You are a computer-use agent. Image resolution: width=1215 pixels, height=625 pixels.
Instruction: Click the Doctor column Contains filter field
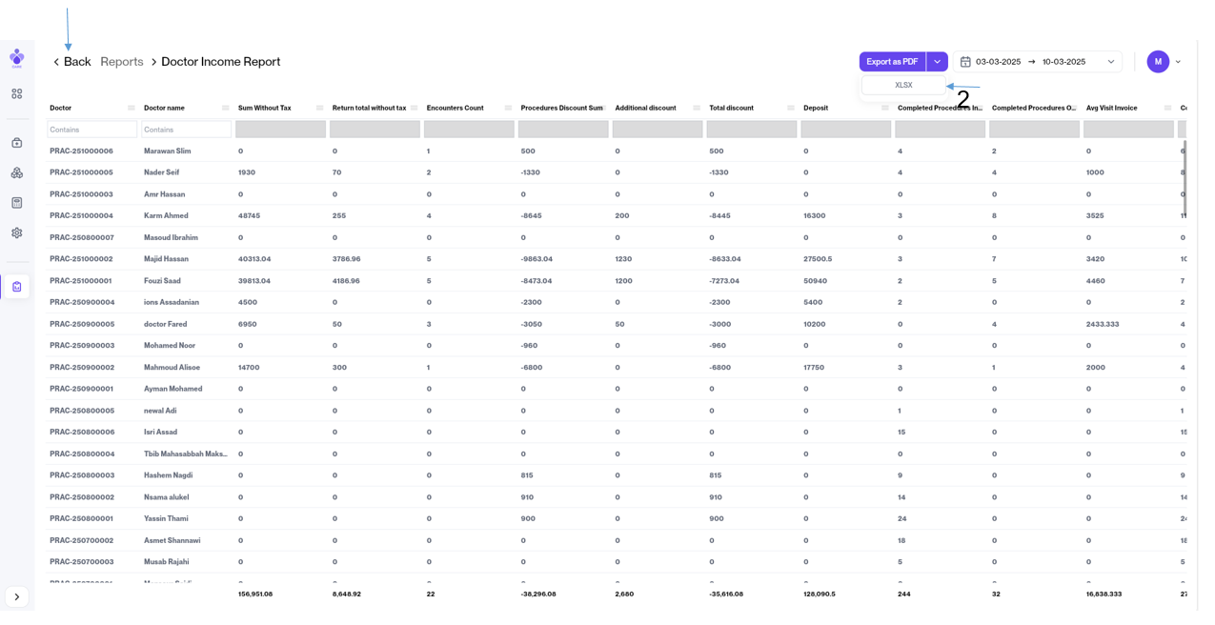[92, 130]
